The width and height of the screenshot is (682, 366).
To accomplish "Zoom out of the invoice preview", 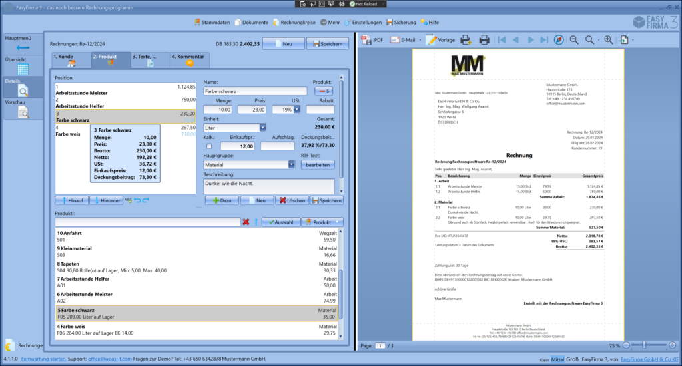I will pos(573,40).
